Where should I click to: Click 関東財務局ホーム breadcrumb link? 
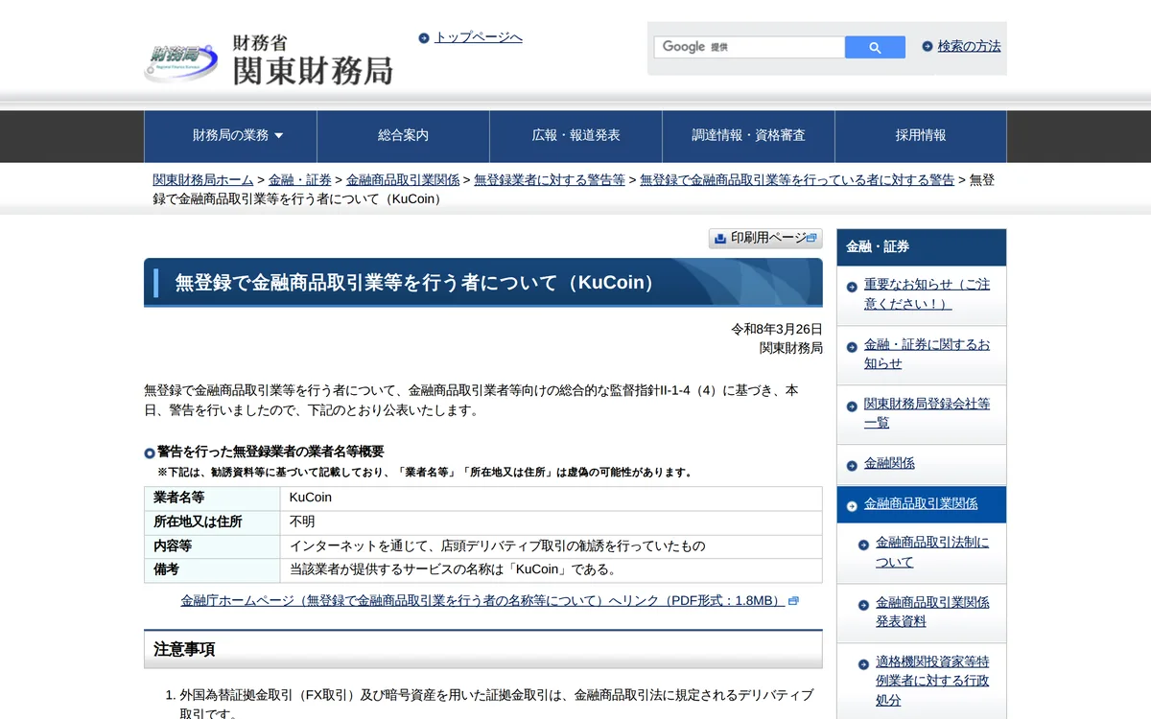pos(203,180)
